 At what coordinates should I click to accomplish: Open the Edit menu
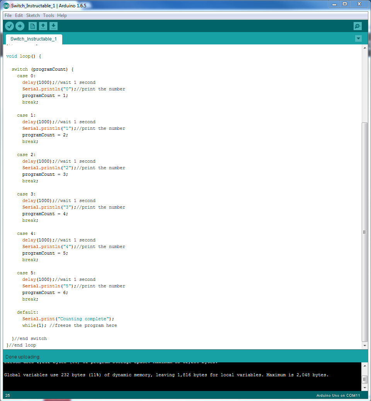pos(19,15)
